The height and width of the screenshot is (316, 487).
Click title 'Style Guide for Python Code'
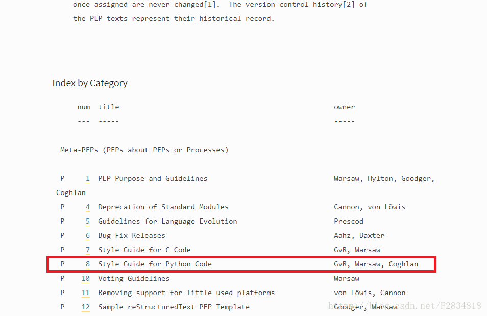tap(155, 264)
